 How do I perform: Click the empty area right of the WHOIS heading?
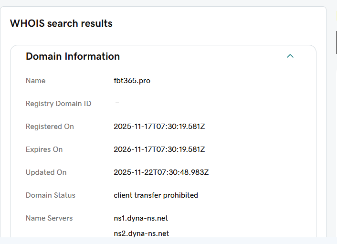(215, 23)
